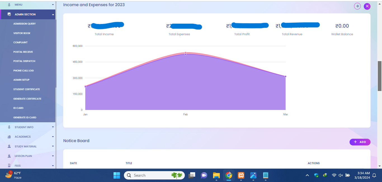Collapse the Admin Section menu
This screenshot has height=182, width=382.
[53, 15]
